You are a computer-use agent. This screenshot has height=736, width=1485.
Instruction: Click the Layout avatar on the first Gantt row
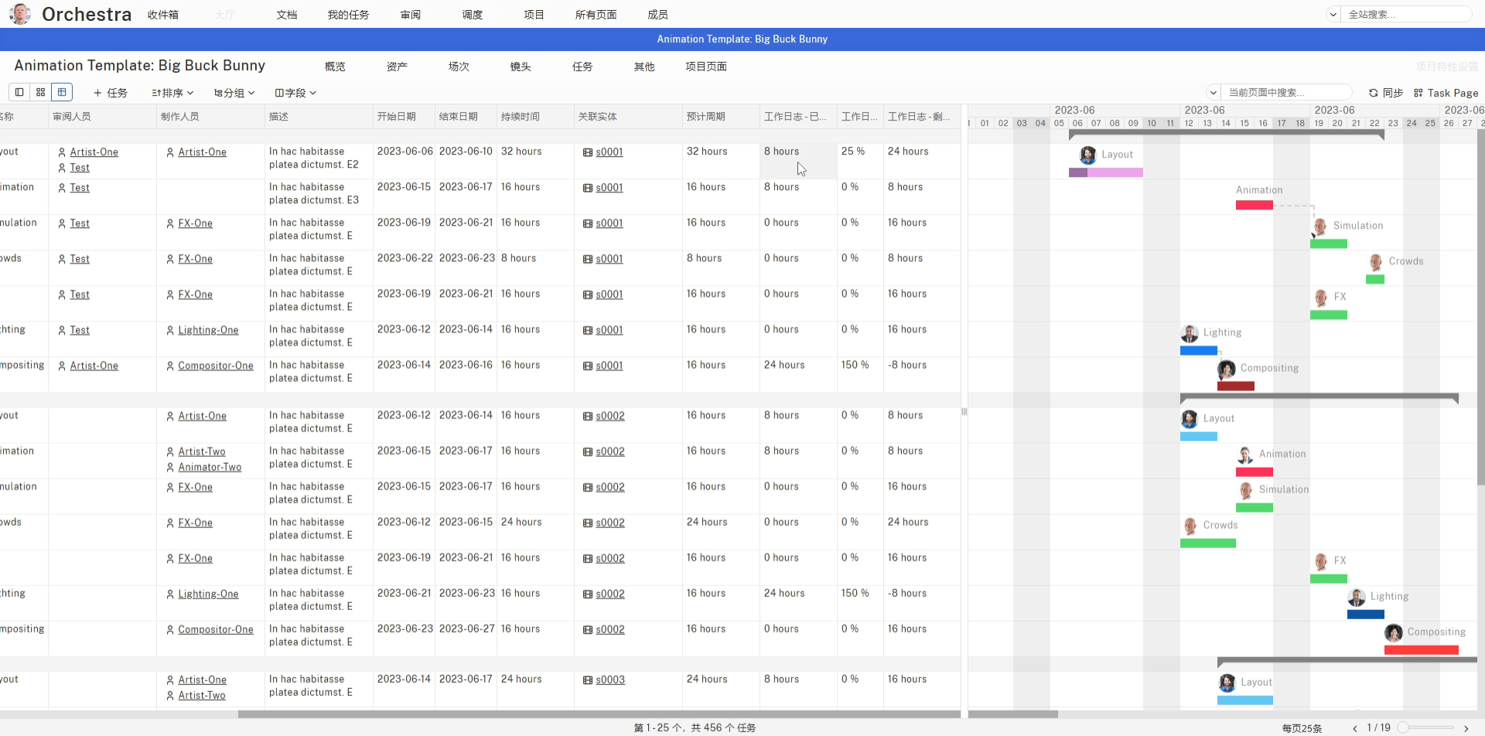pos(1087,155)
